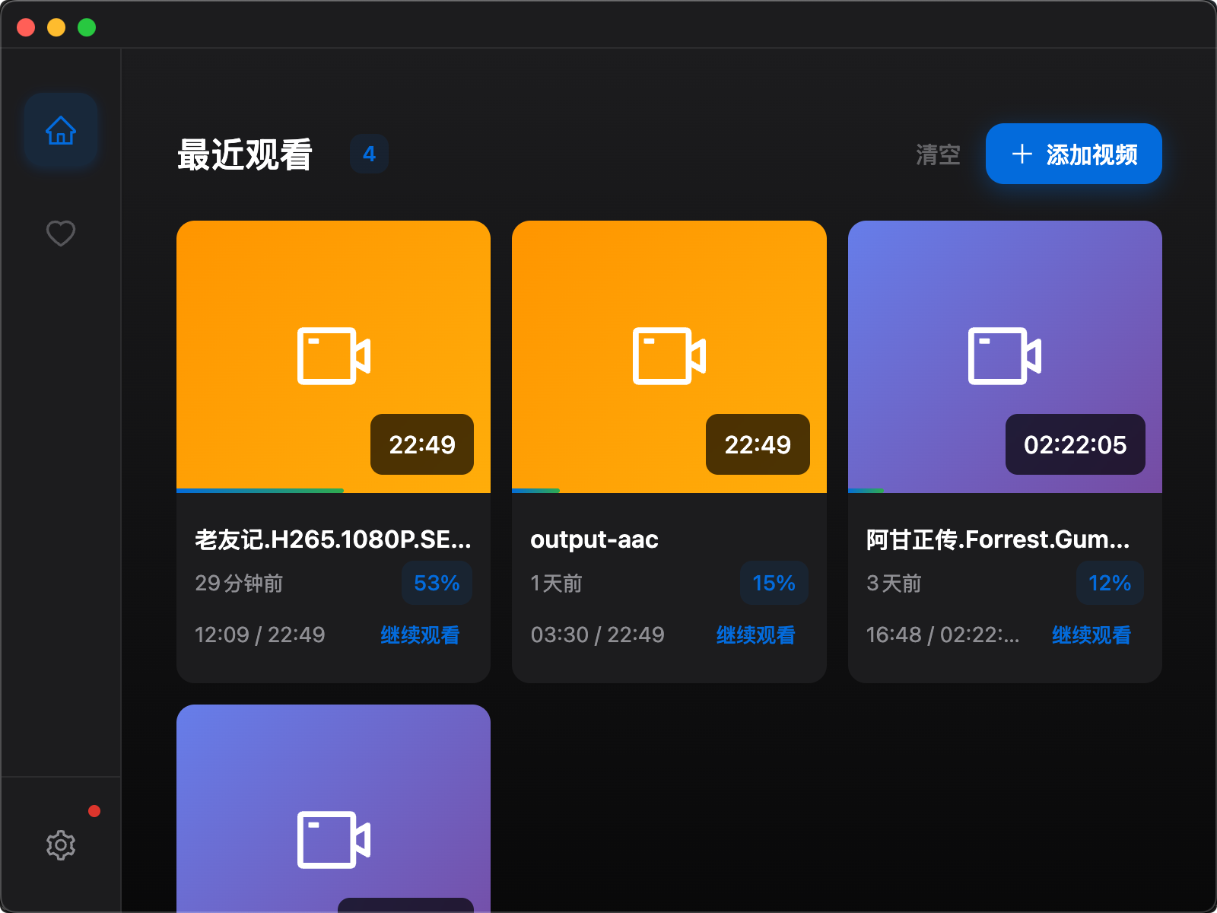Click the camera icon on the 老友记 thumbnail
Screen dimensions: 1217x913
coord(333,356)
